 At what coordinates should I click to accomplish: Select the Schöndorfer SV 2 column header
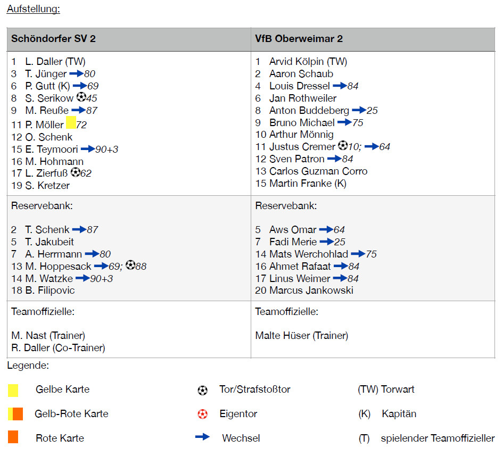point(53,39)
